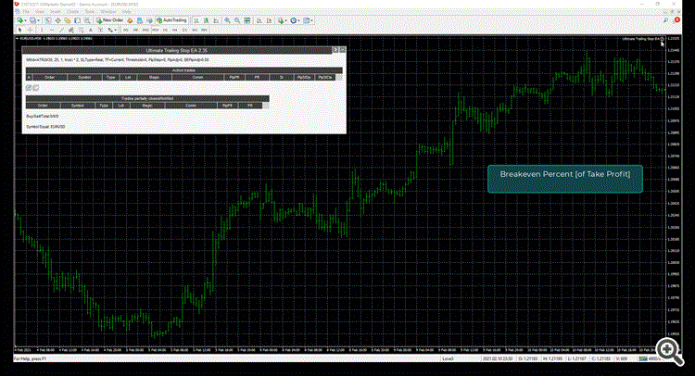This screenshot has width=695, height=376.
Task: Expand the EURUSD,M30 one-click trading triangle
Action: coord(17,39)
